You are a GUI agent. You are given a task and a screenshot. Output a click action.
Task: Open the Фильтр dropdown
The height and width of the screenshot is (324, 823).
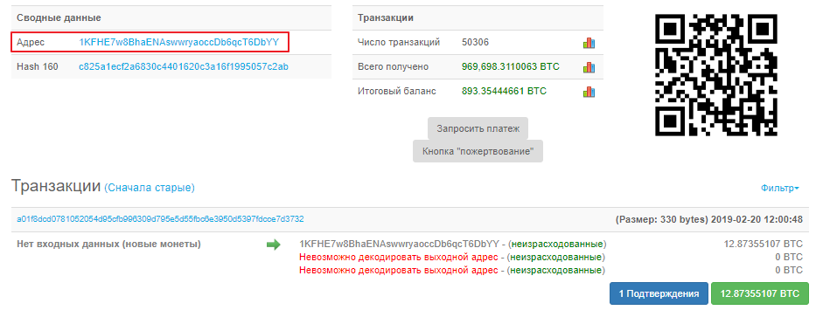click(x=779, y=188)
